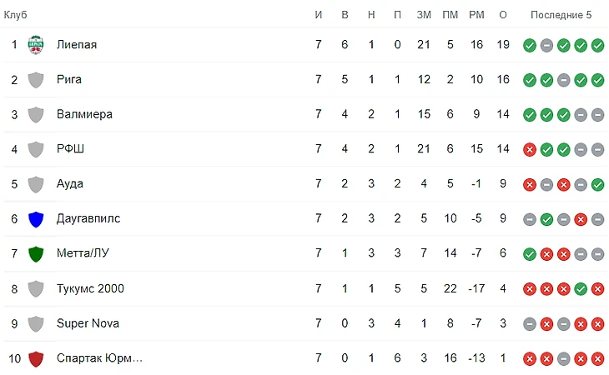The width and height of the screenshot is (609, 375).
Task: Click the grey Тукумс 2000 shield icon
Action: pos(36,289)
